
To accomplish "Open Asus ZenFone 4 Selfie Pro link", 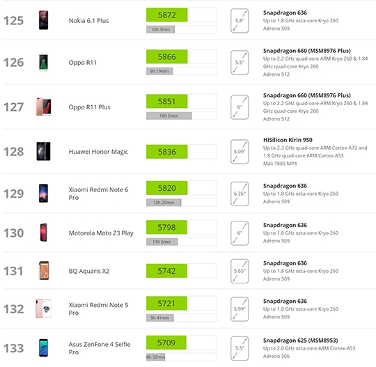I will (x=100, y=348).
